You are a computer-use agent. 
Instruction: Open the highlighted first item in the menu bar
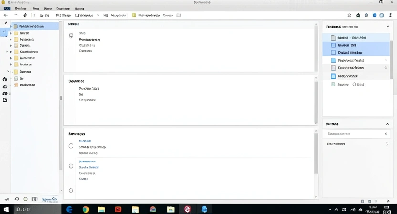pyautogui.click(x=7, y=9)
